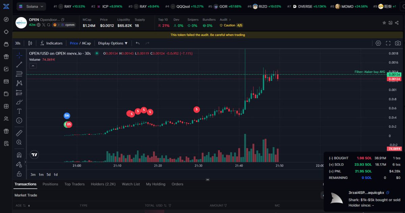
Task: Open the candlestick chart style selector
Action: pos(30,43)
